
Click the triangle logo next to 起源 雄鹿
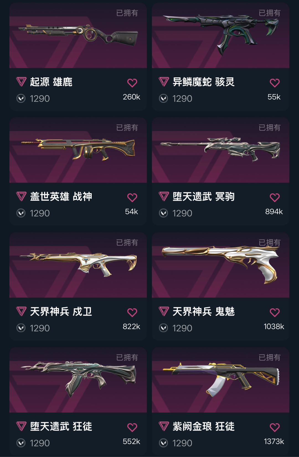[x=21, y=82]
